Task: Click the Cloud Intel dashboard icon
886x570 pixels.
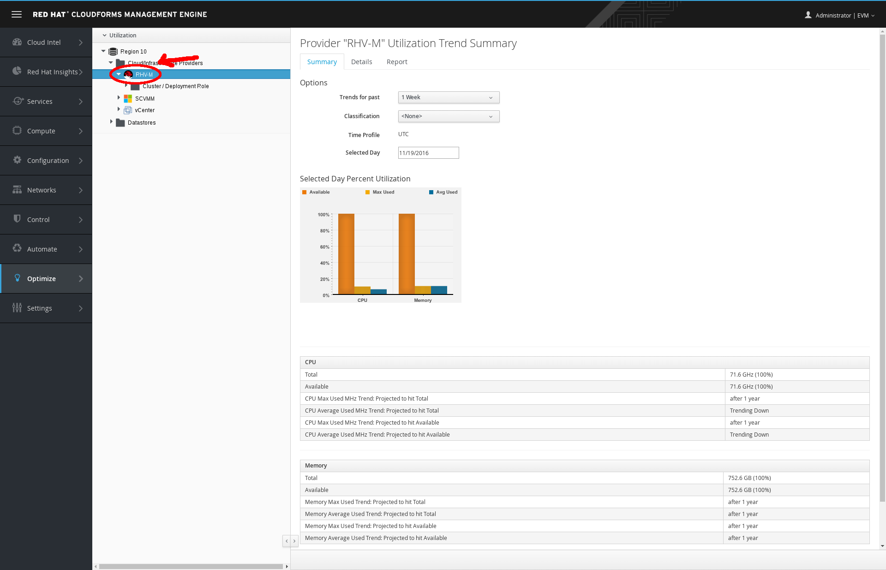Action: coord(17,42)
